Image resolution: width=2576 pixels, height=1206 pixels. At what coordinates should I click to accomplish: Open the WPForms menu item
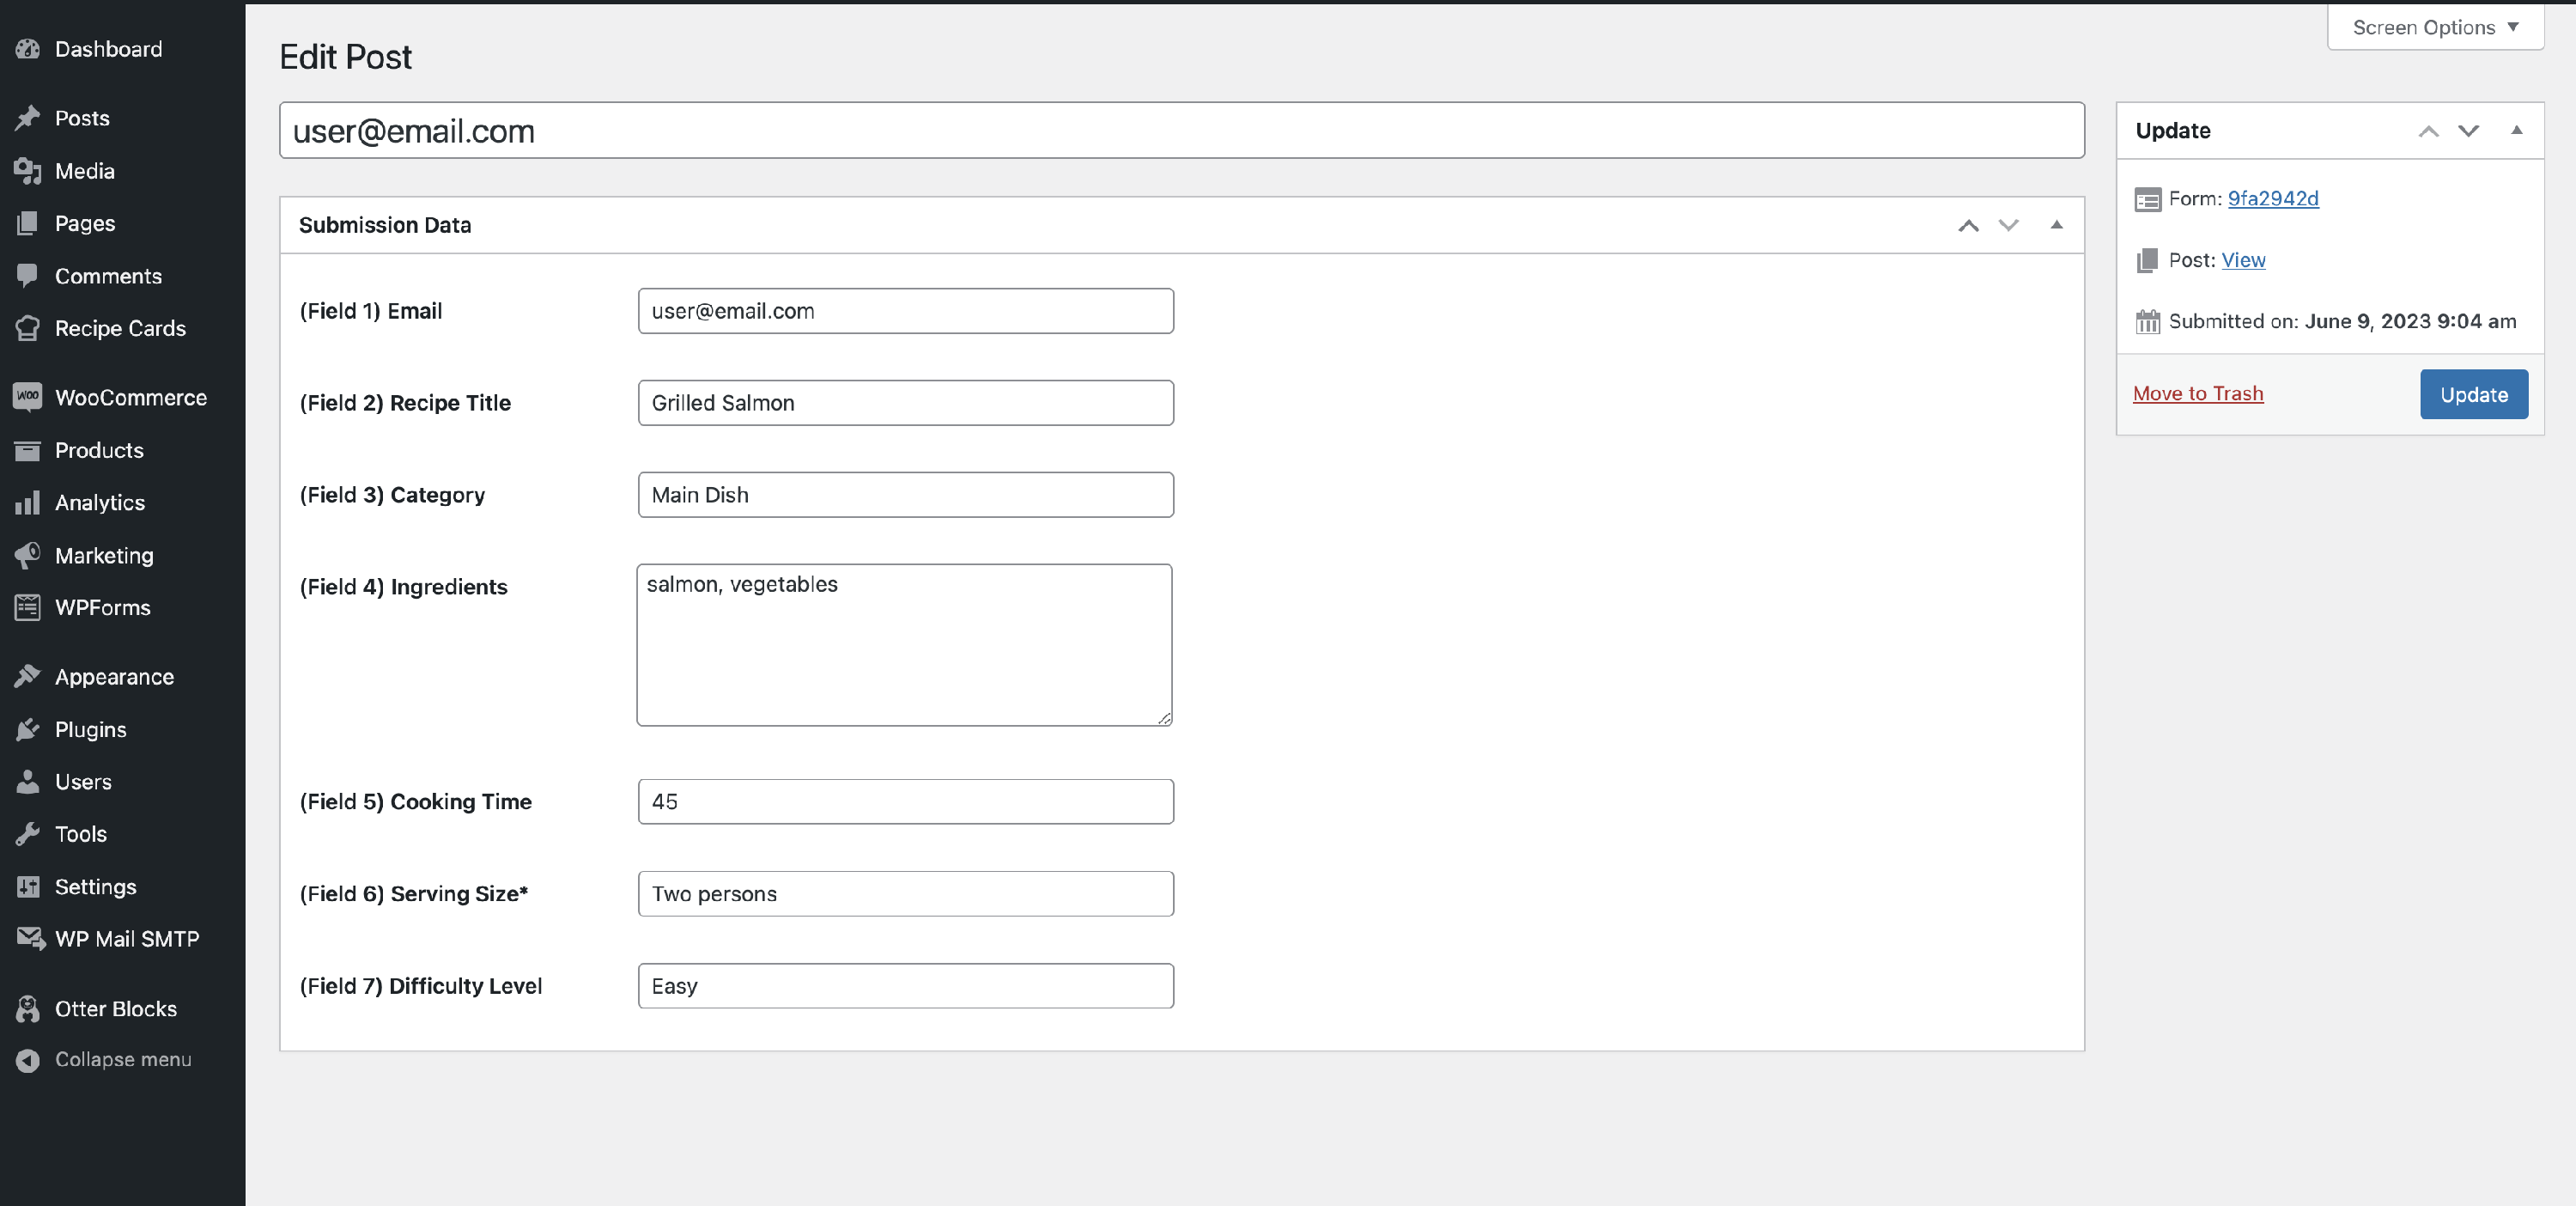[x=102, y=607]
